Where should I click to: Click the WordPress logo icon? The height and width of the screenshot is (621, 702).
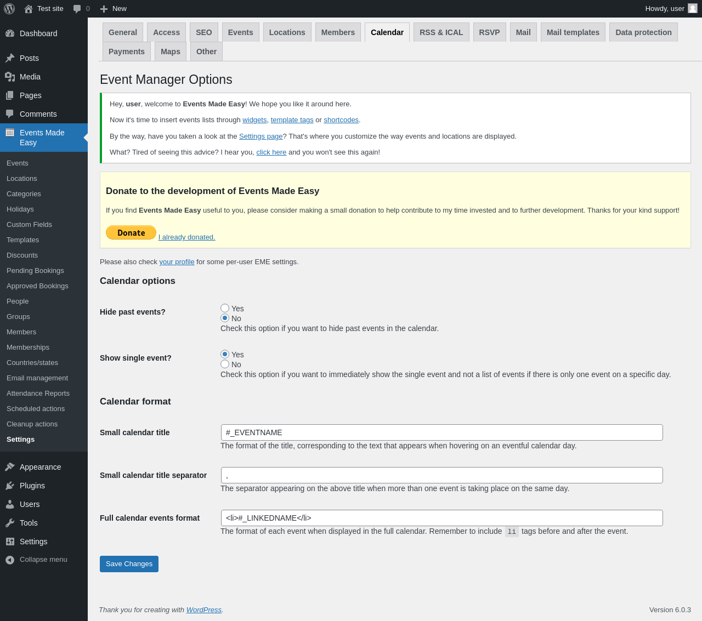coord(9,9)
